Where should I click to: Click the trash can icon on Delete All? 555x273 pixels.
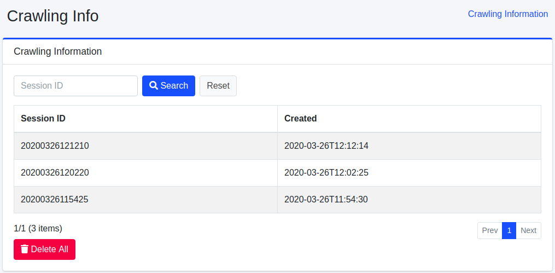pyautogui.click(x=24, y=249)
